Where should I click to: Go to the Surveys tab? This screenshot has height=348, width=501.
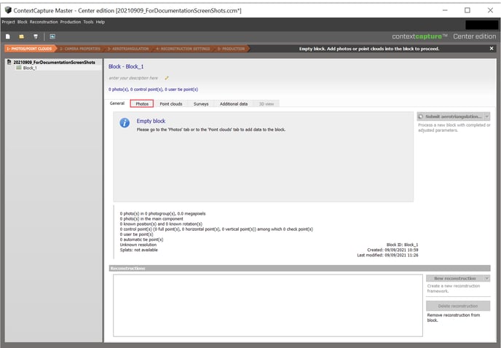(201, 104)
